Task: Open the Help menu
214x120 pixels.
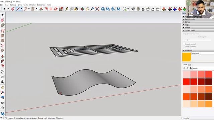Action: click(49, 5)
